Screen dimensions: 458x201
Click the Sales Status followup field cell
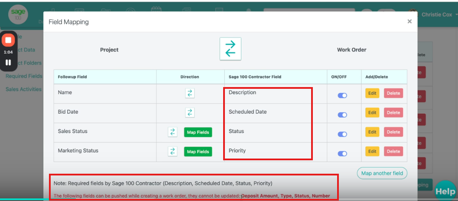105,133
